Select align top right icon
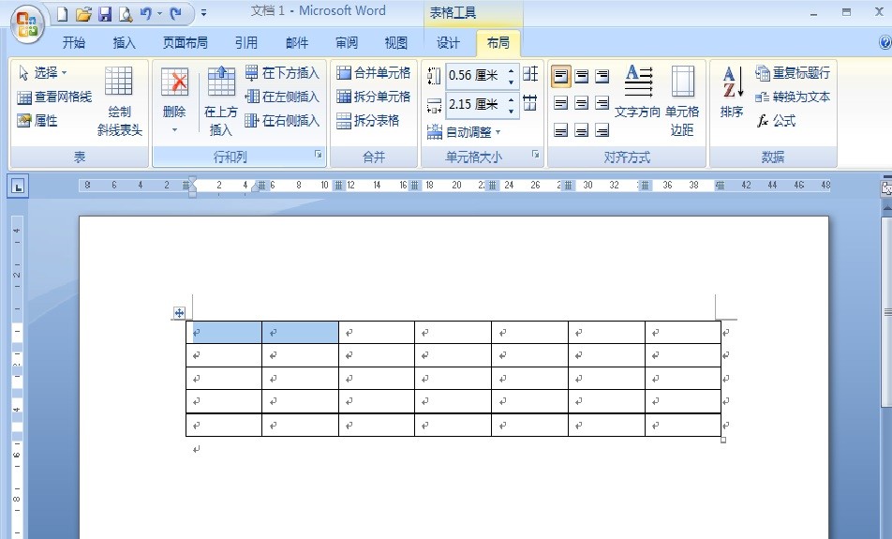This screenshot has height=539, width=892. (602, 76)
